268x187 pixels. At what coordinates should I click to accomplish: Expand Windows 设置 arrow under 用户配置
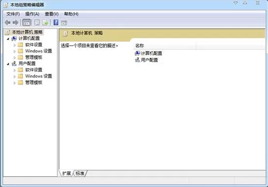[15, 77]
